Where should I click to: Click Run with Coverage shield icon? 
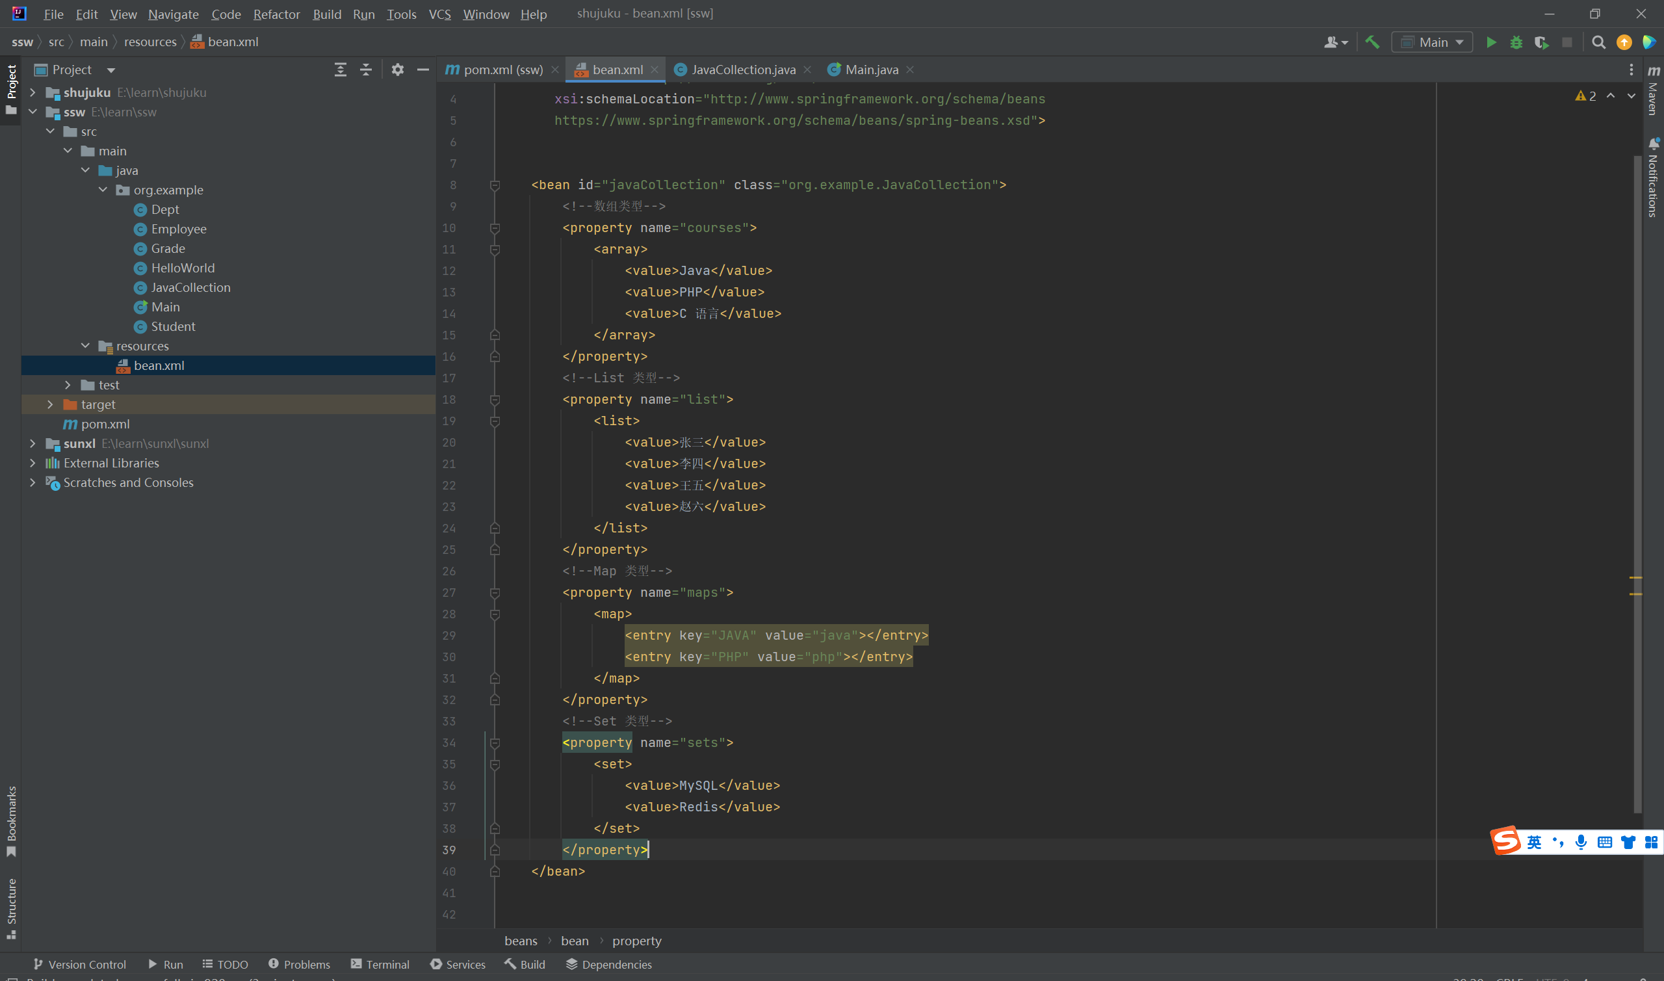pos(1541,42)
